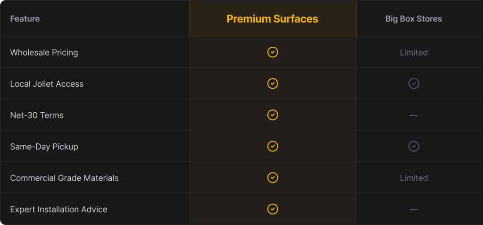Click the Premium Surfaces column header
This screenshot has height=225, width=483.
(x=272, y=19)
